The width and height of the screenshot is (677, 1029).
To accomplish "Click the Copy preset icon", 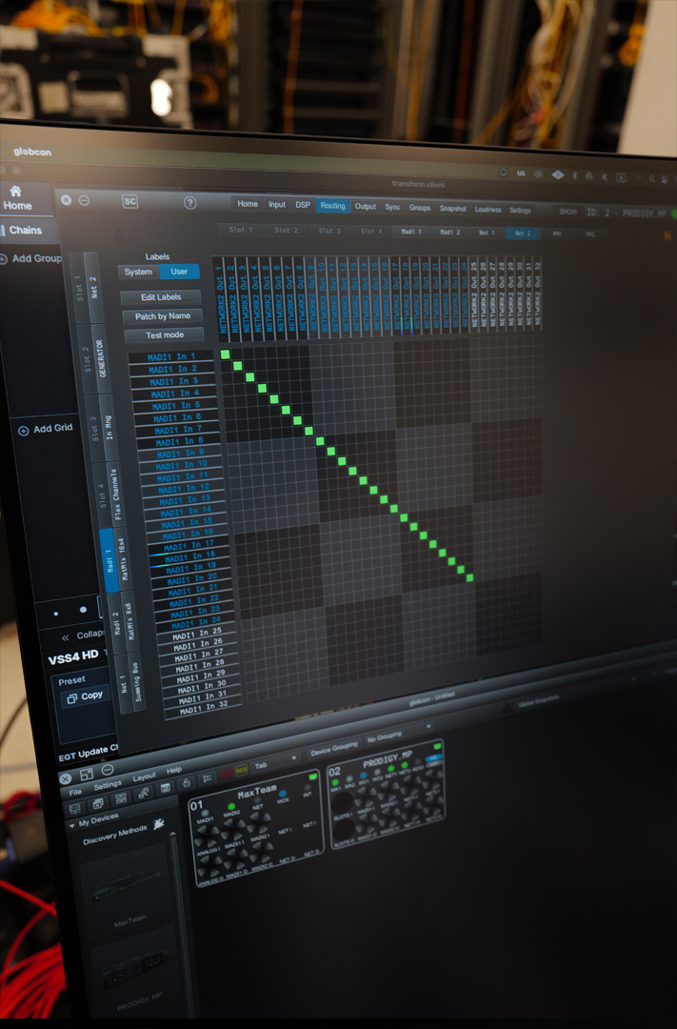I will point(71,696).
